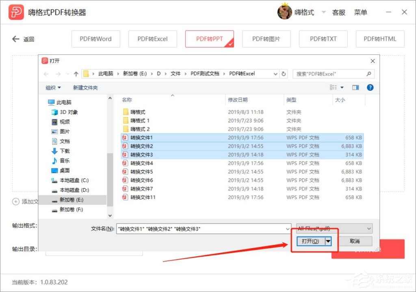
Task: Click the 打开(O) button
Action: 310,241
